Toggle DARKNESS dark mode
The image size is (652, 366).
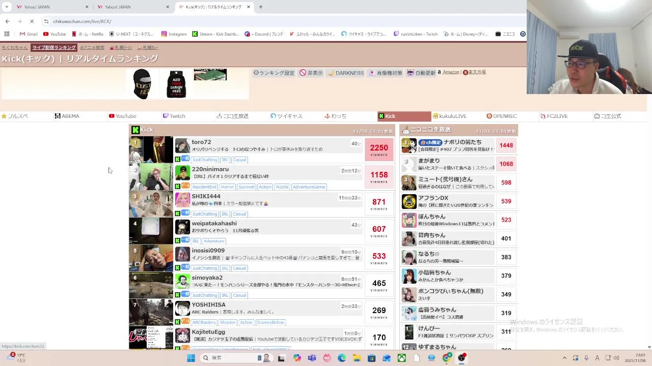tap(346, 73)
